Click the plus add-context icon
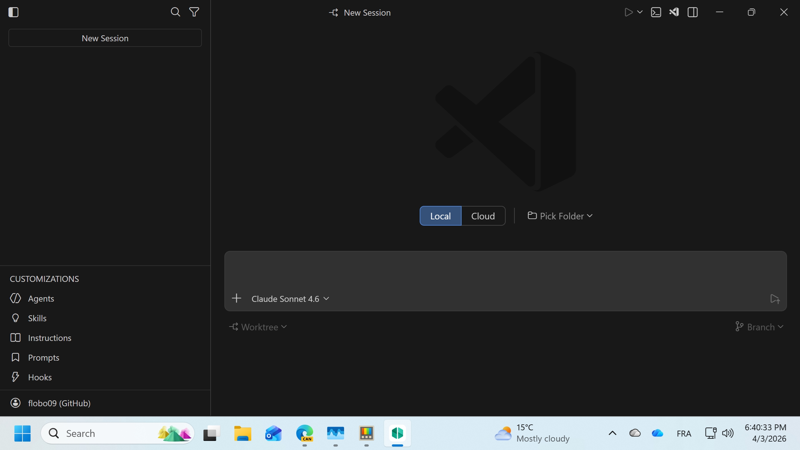 [237, 298]
